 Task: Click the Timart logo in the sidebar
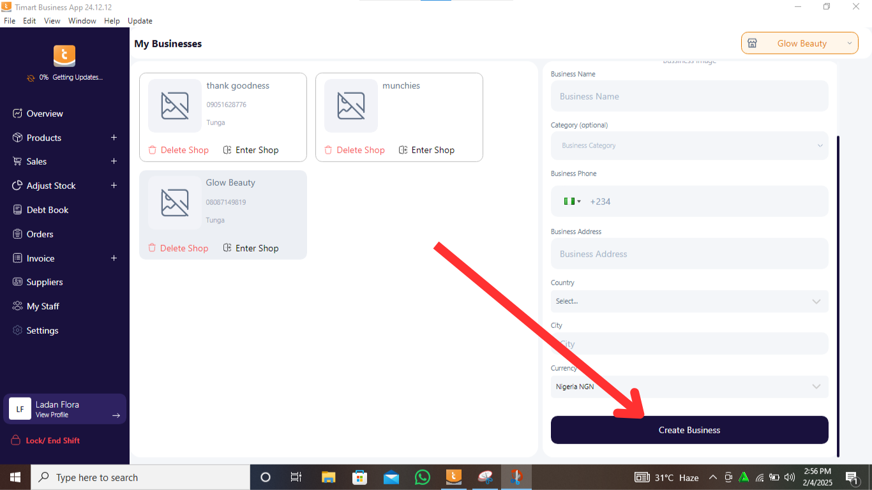(x=64, y=56)
